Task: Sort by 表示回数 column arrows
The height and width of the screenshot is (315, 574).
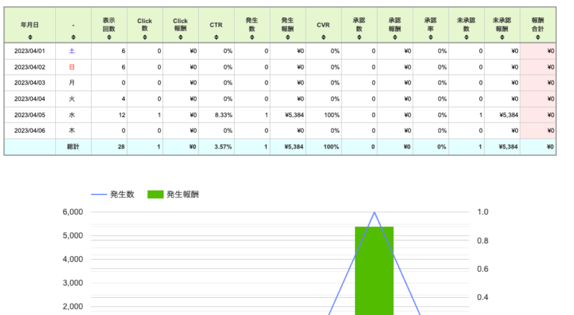Action: 109,37
